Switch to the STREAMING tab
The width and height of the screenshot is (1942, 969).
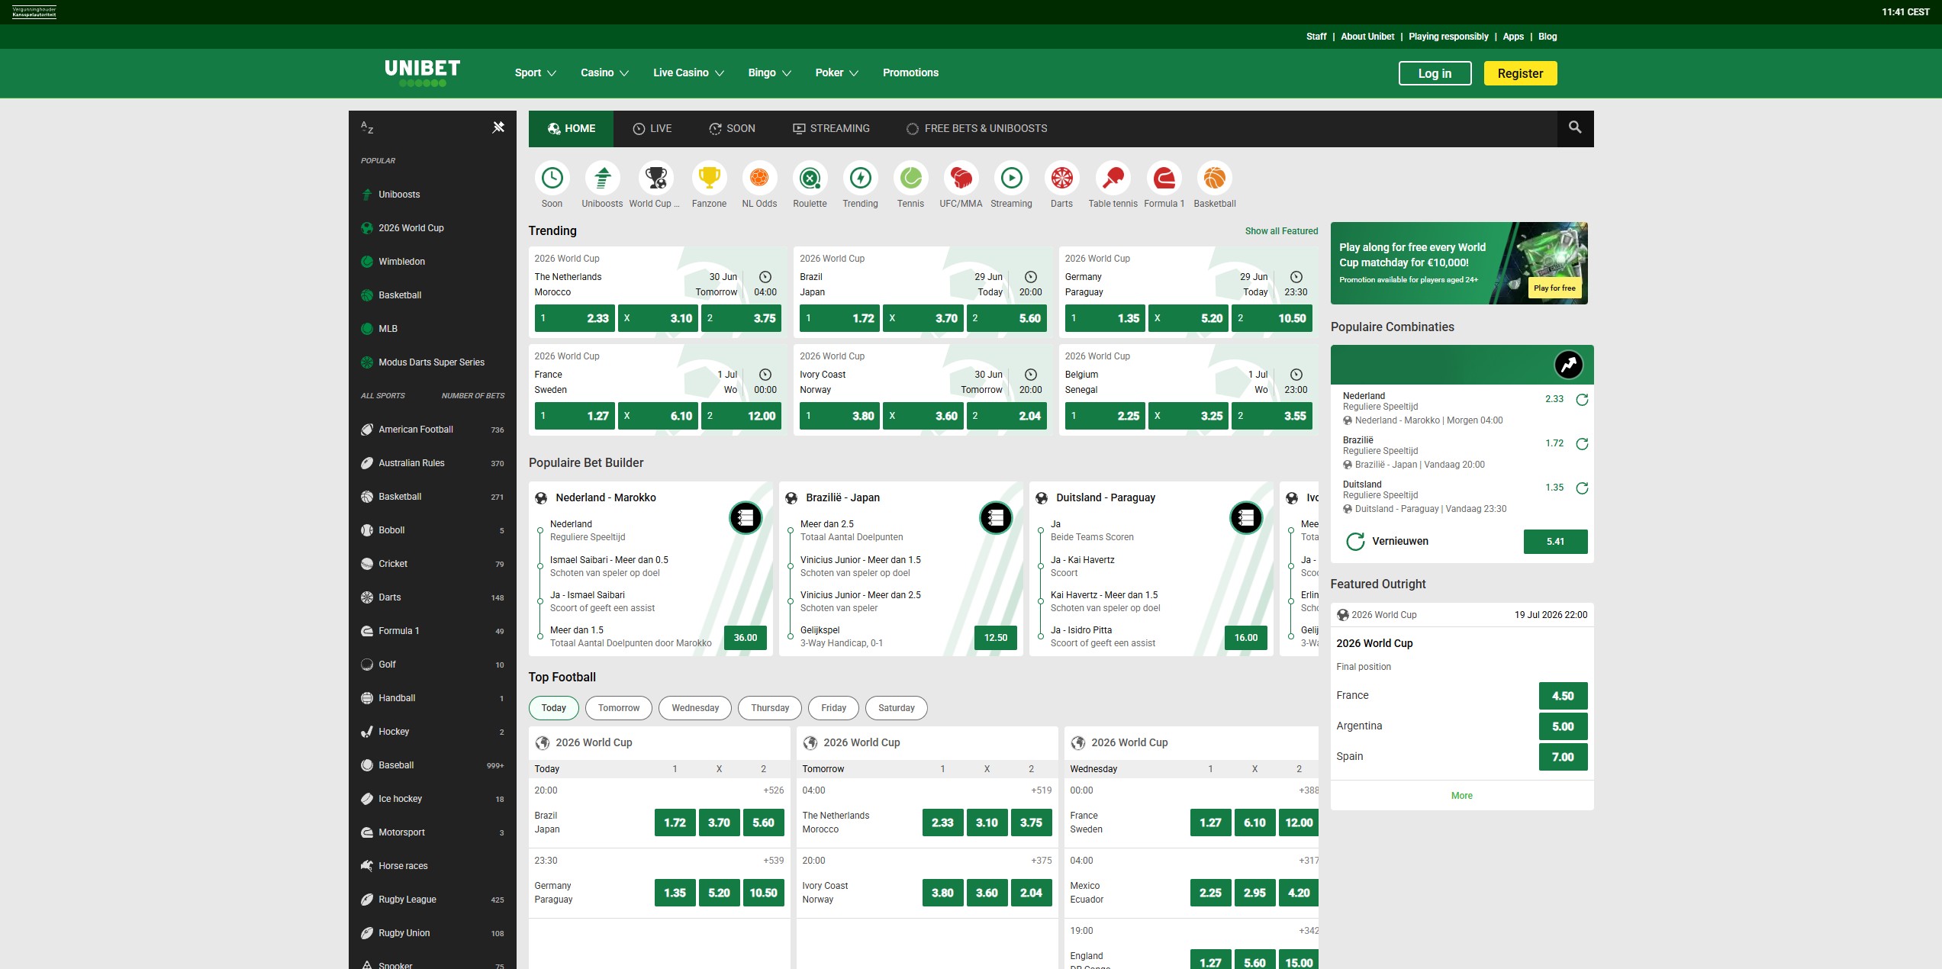[x=831, y=128]
